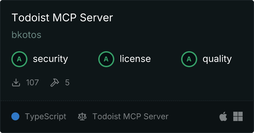Viewport: 254px width, 133px height.
Task: Select the TypeScript language label
Action: click(x=45, y=117)
